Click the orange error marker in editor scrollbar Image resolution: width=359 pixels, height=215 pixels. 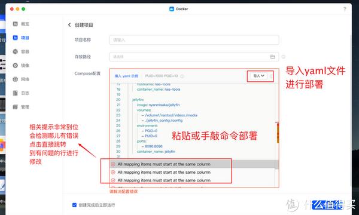278,133
